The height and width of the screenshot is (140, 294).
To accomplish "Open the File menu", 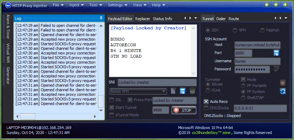I will click(x=58, y=5).
